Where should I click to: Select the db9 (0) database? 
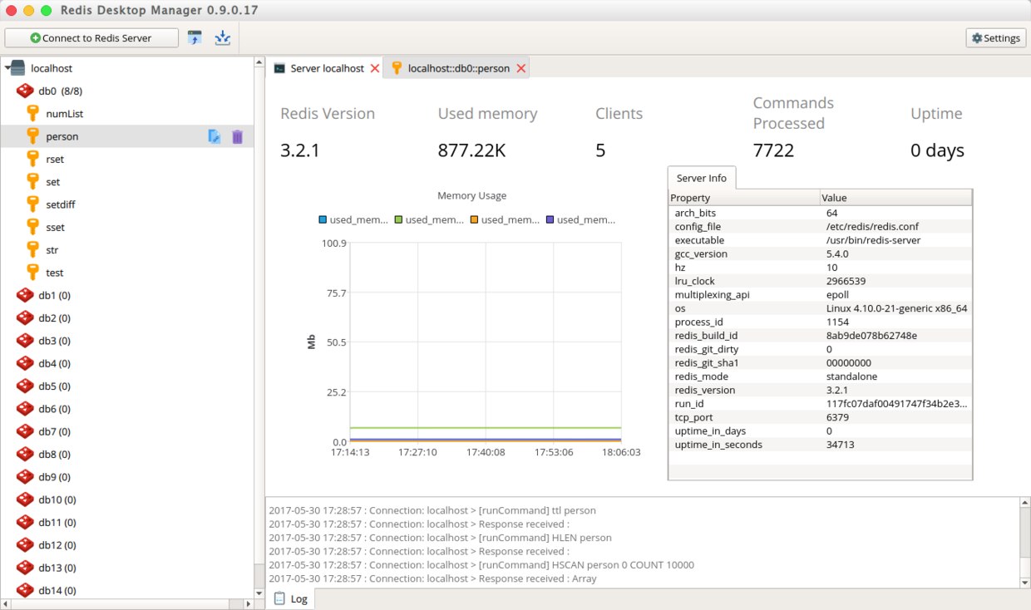point(54,477)
